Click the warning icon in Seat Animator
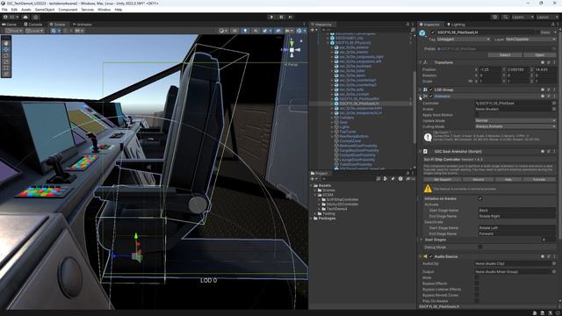The image size is (562, 316). pos(428,189)
